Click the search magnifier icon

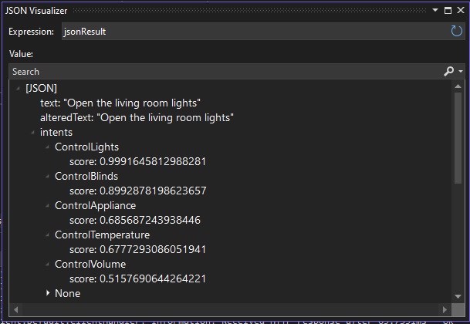point(449,71)
